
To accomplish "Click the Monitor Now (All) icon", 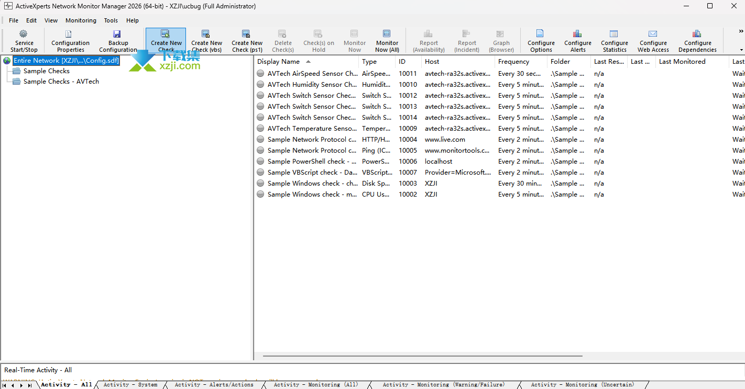I will [x=387, y=34].
